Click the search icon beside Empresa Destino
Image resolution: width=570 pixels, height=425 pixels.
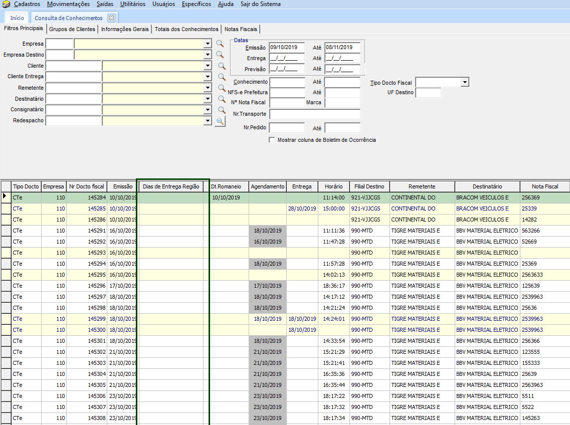[220, 55]
